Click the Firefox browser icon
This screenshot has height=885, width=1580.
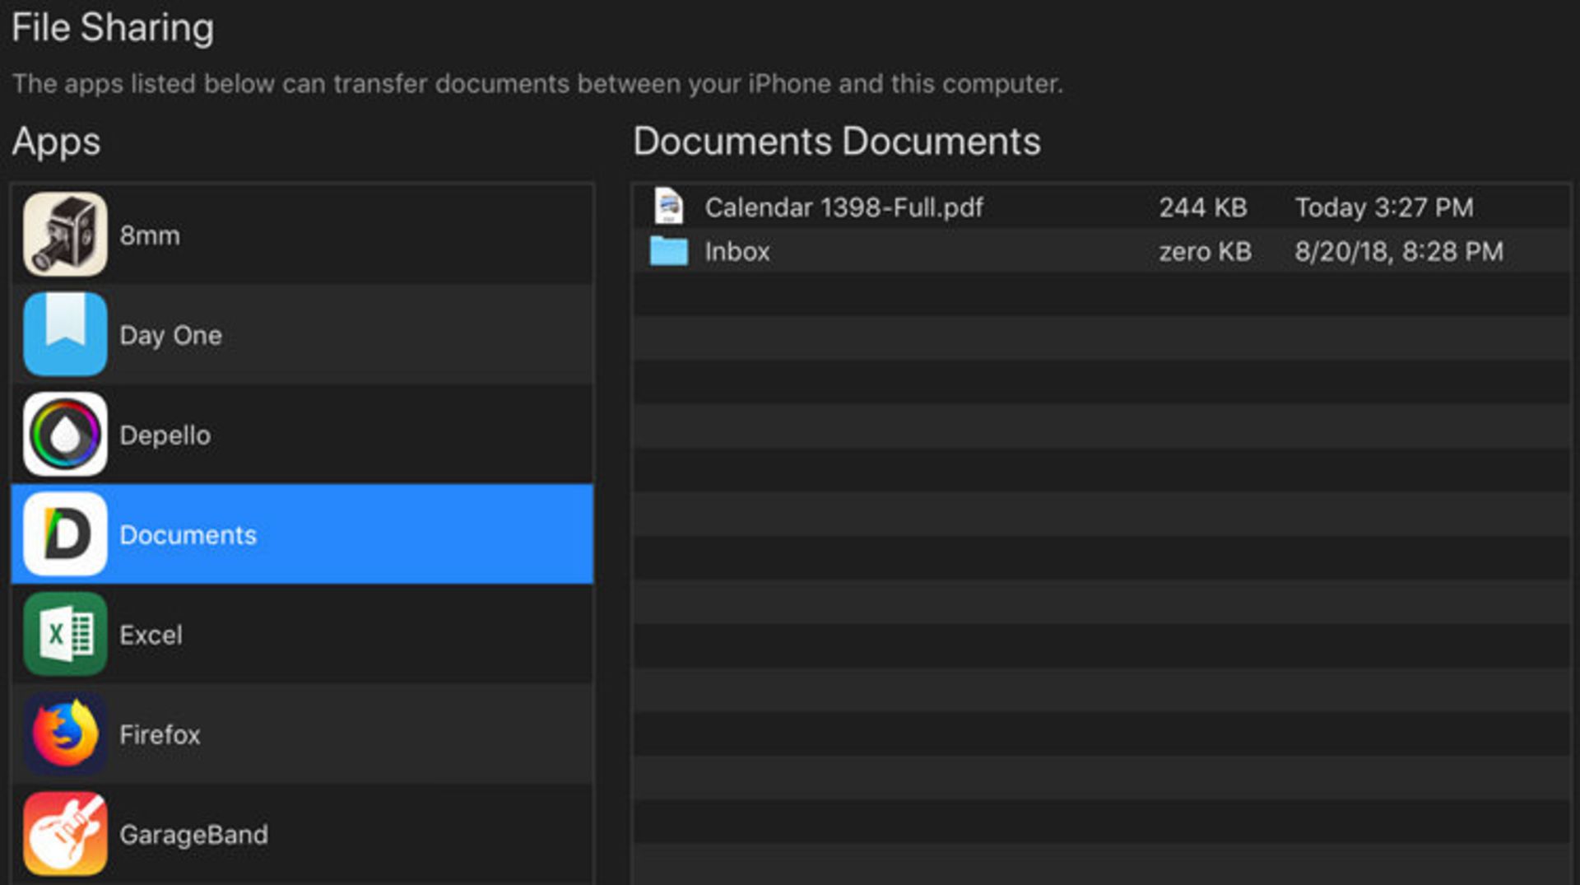64,734
